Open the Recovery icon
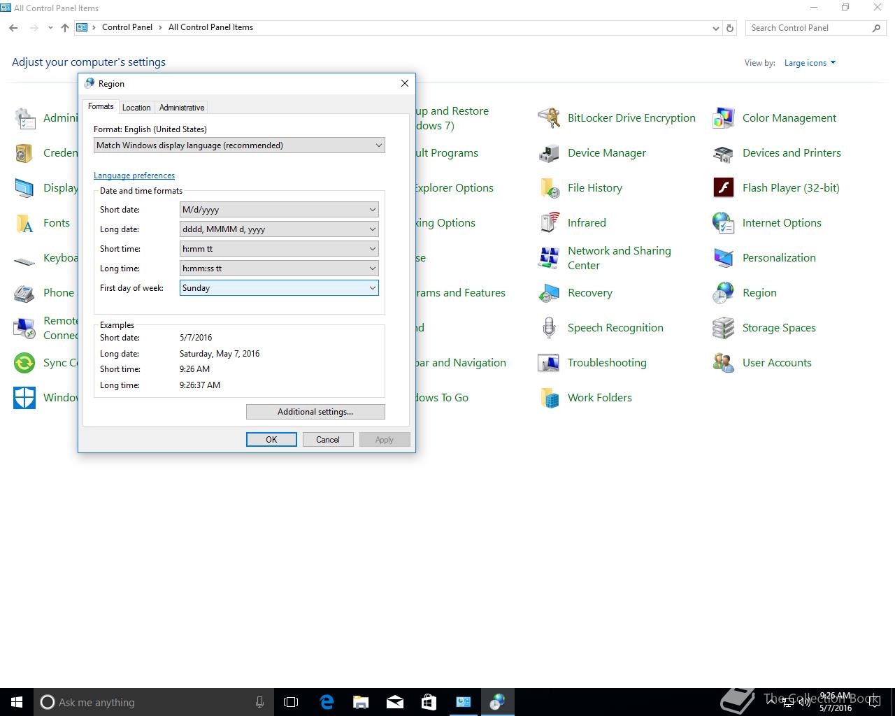Viewport: 895px width, 716px height. 549,293
